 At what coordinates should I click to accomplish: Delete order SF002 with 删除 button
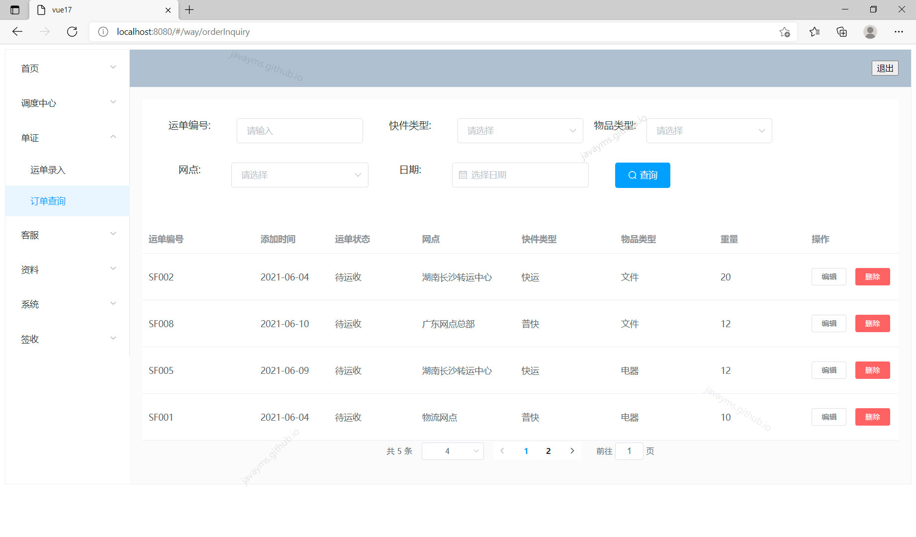point(873,277)
